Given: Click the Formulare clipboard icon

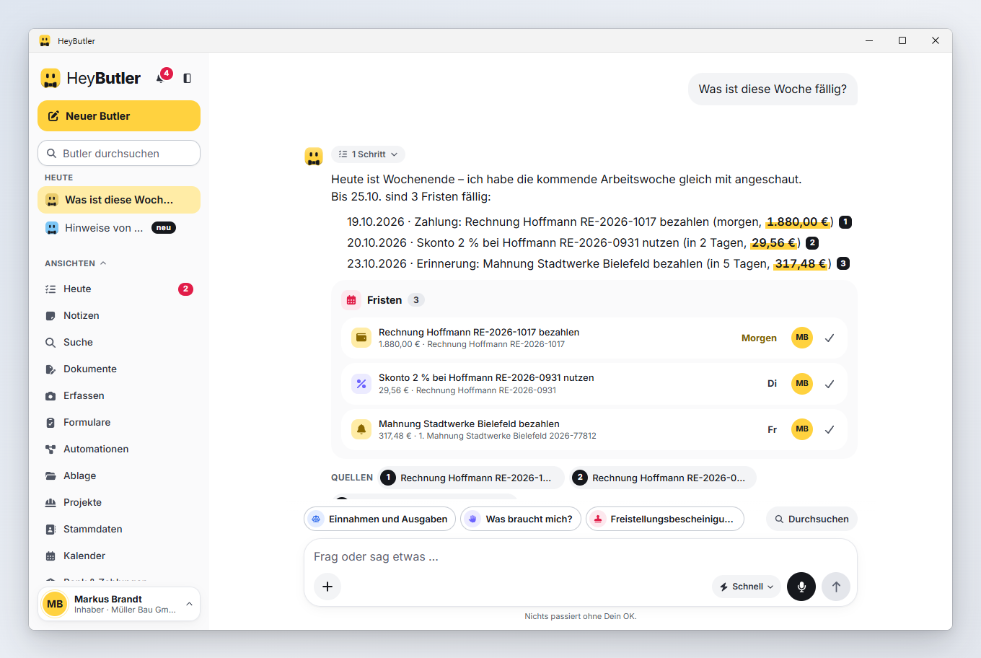Looking at the screenshot, I should coord(50,423).
